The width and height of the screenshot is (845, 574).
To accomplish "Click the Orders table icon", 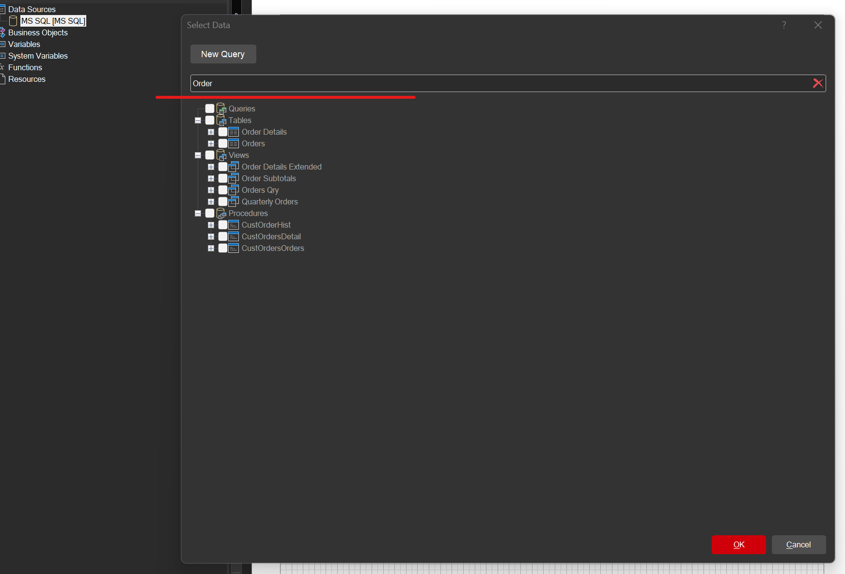I will pyautogui.click(x=234, y=143).
